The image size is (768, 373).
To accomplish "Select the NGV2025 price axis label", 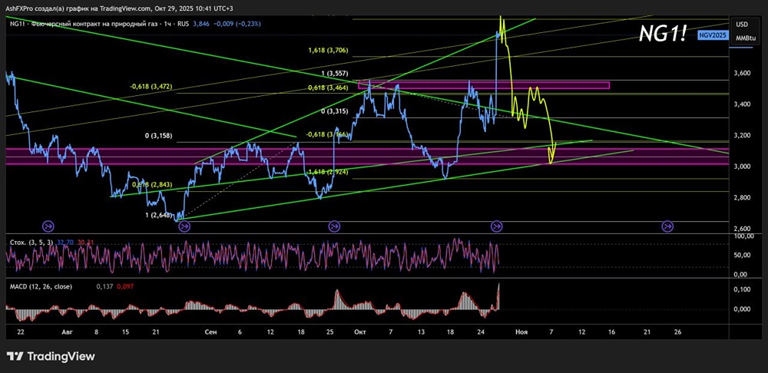I will 714,36.
